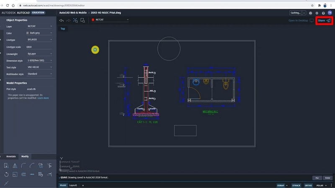Toggle POLAR mode
Screen dimensions: 335x188
pos(320,185)
